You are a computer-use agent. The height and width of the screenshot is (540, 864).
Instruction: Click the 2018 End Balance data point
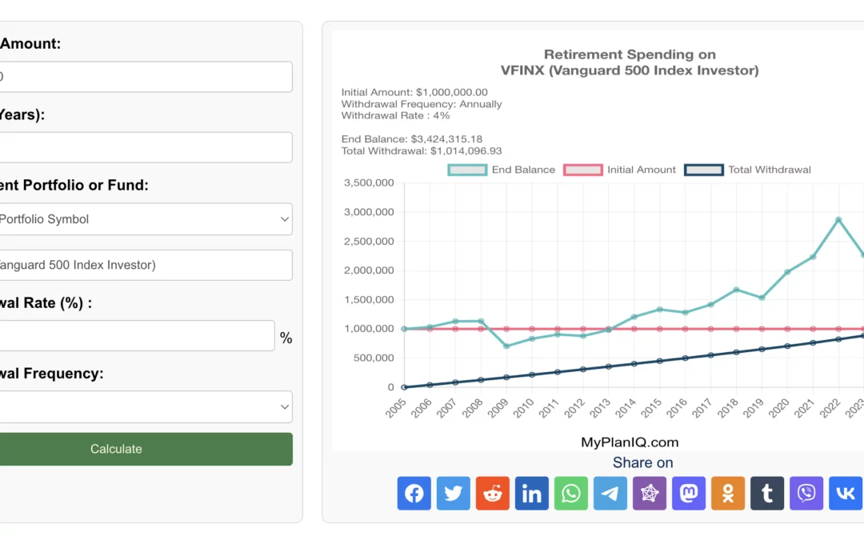point(737,290)
